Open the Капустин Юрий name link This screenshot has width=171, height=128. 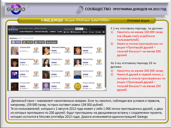coord(88,71)
